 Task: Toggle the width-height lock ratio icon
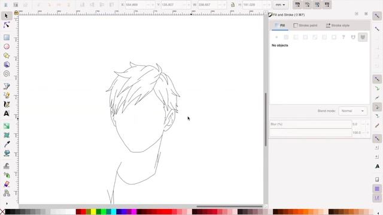pos(233,5)
